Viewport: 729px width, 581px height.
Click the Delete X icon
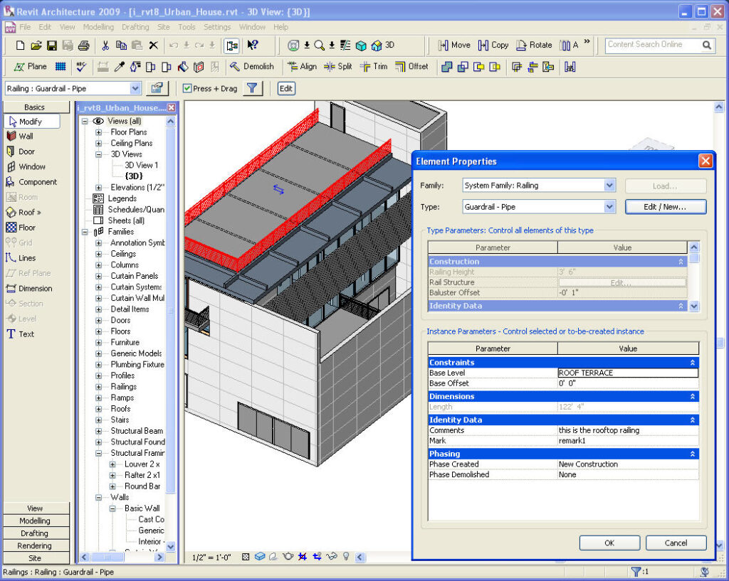[x=154, y=46]
